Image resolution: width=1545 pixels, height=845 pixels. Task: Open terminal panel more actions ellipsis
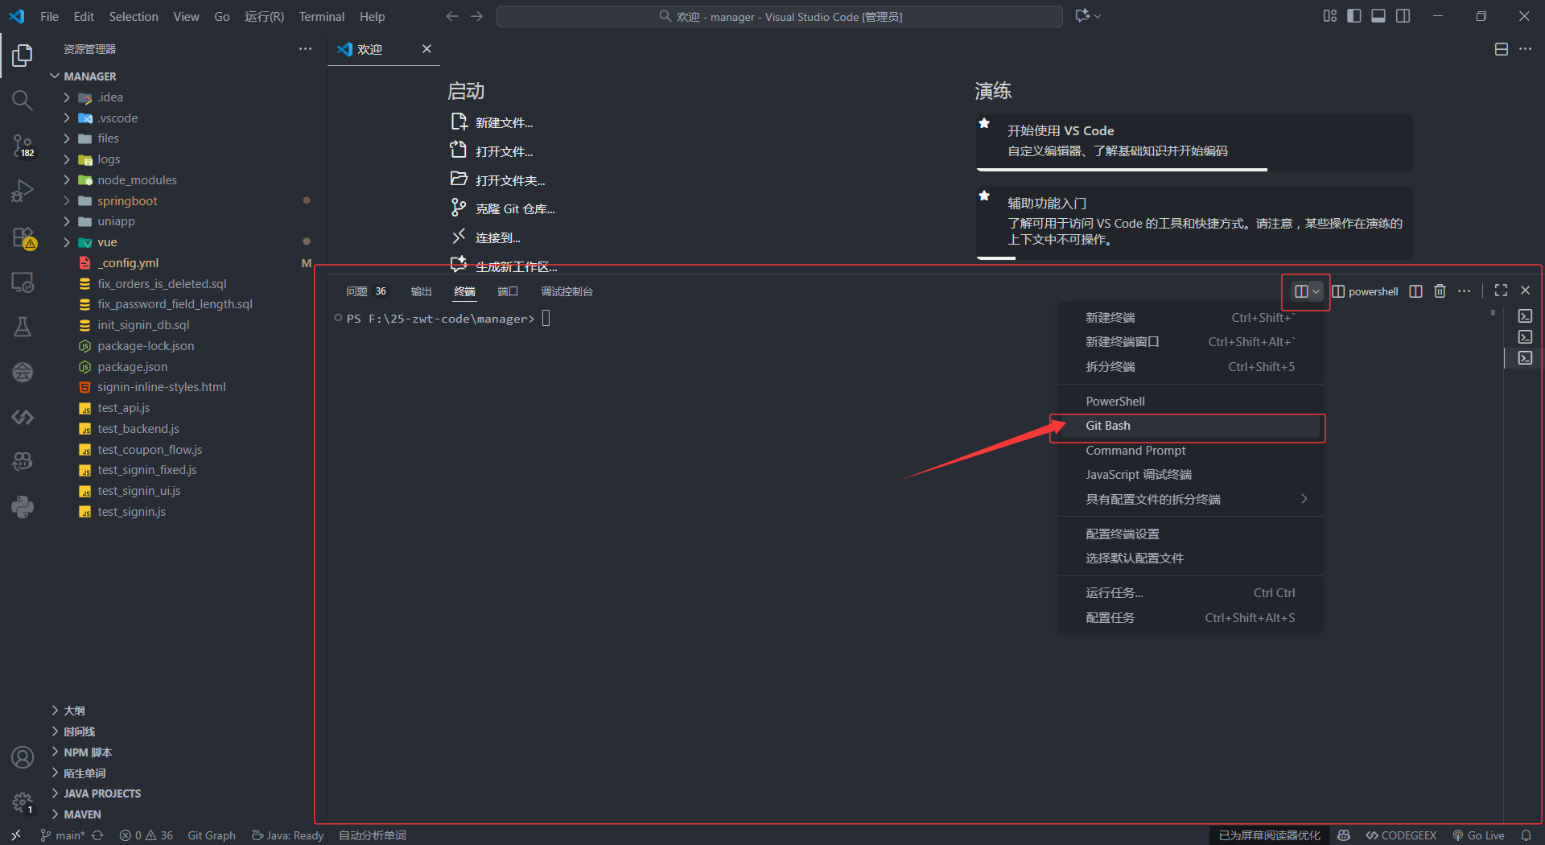point(1465,291)
